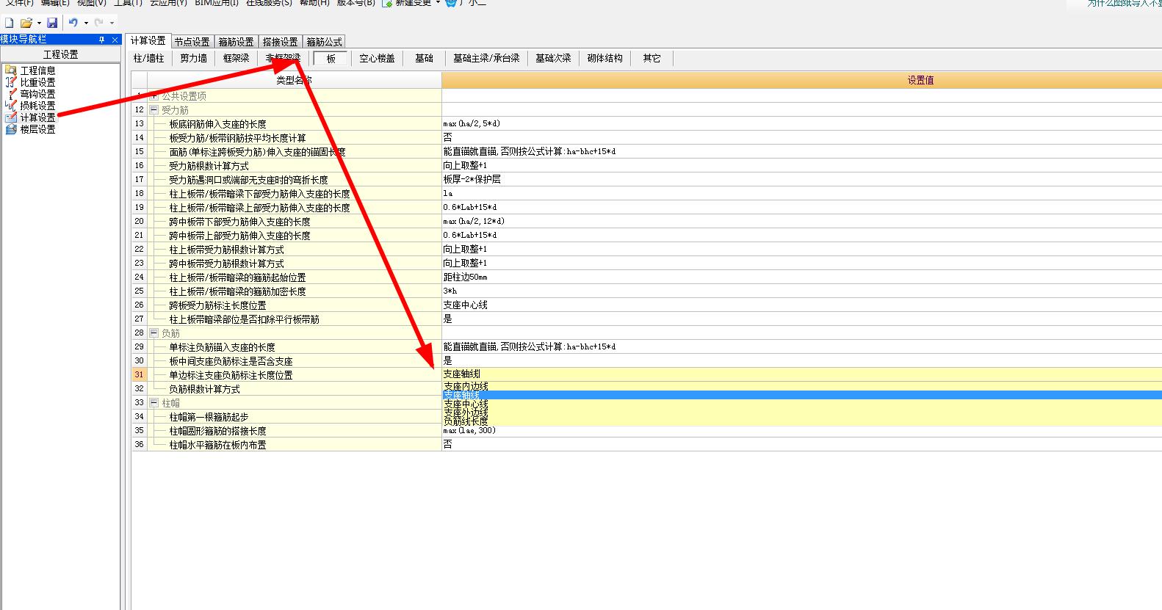Choose 负筋线长度 from dropdown list
The width and height of the screenshot is (1162, 610).
pyautogui.click(x=802, y=421)
